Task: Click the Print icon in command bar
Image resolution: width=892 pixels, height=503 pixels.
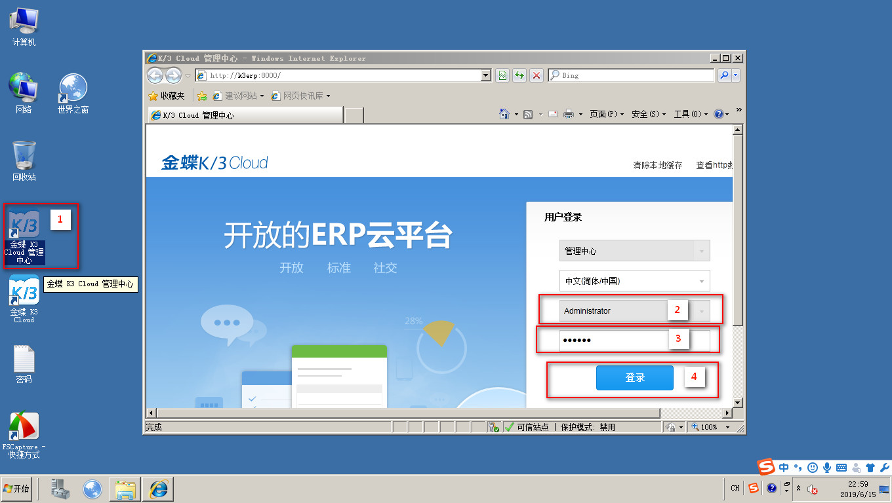Action: coord(569,114)
